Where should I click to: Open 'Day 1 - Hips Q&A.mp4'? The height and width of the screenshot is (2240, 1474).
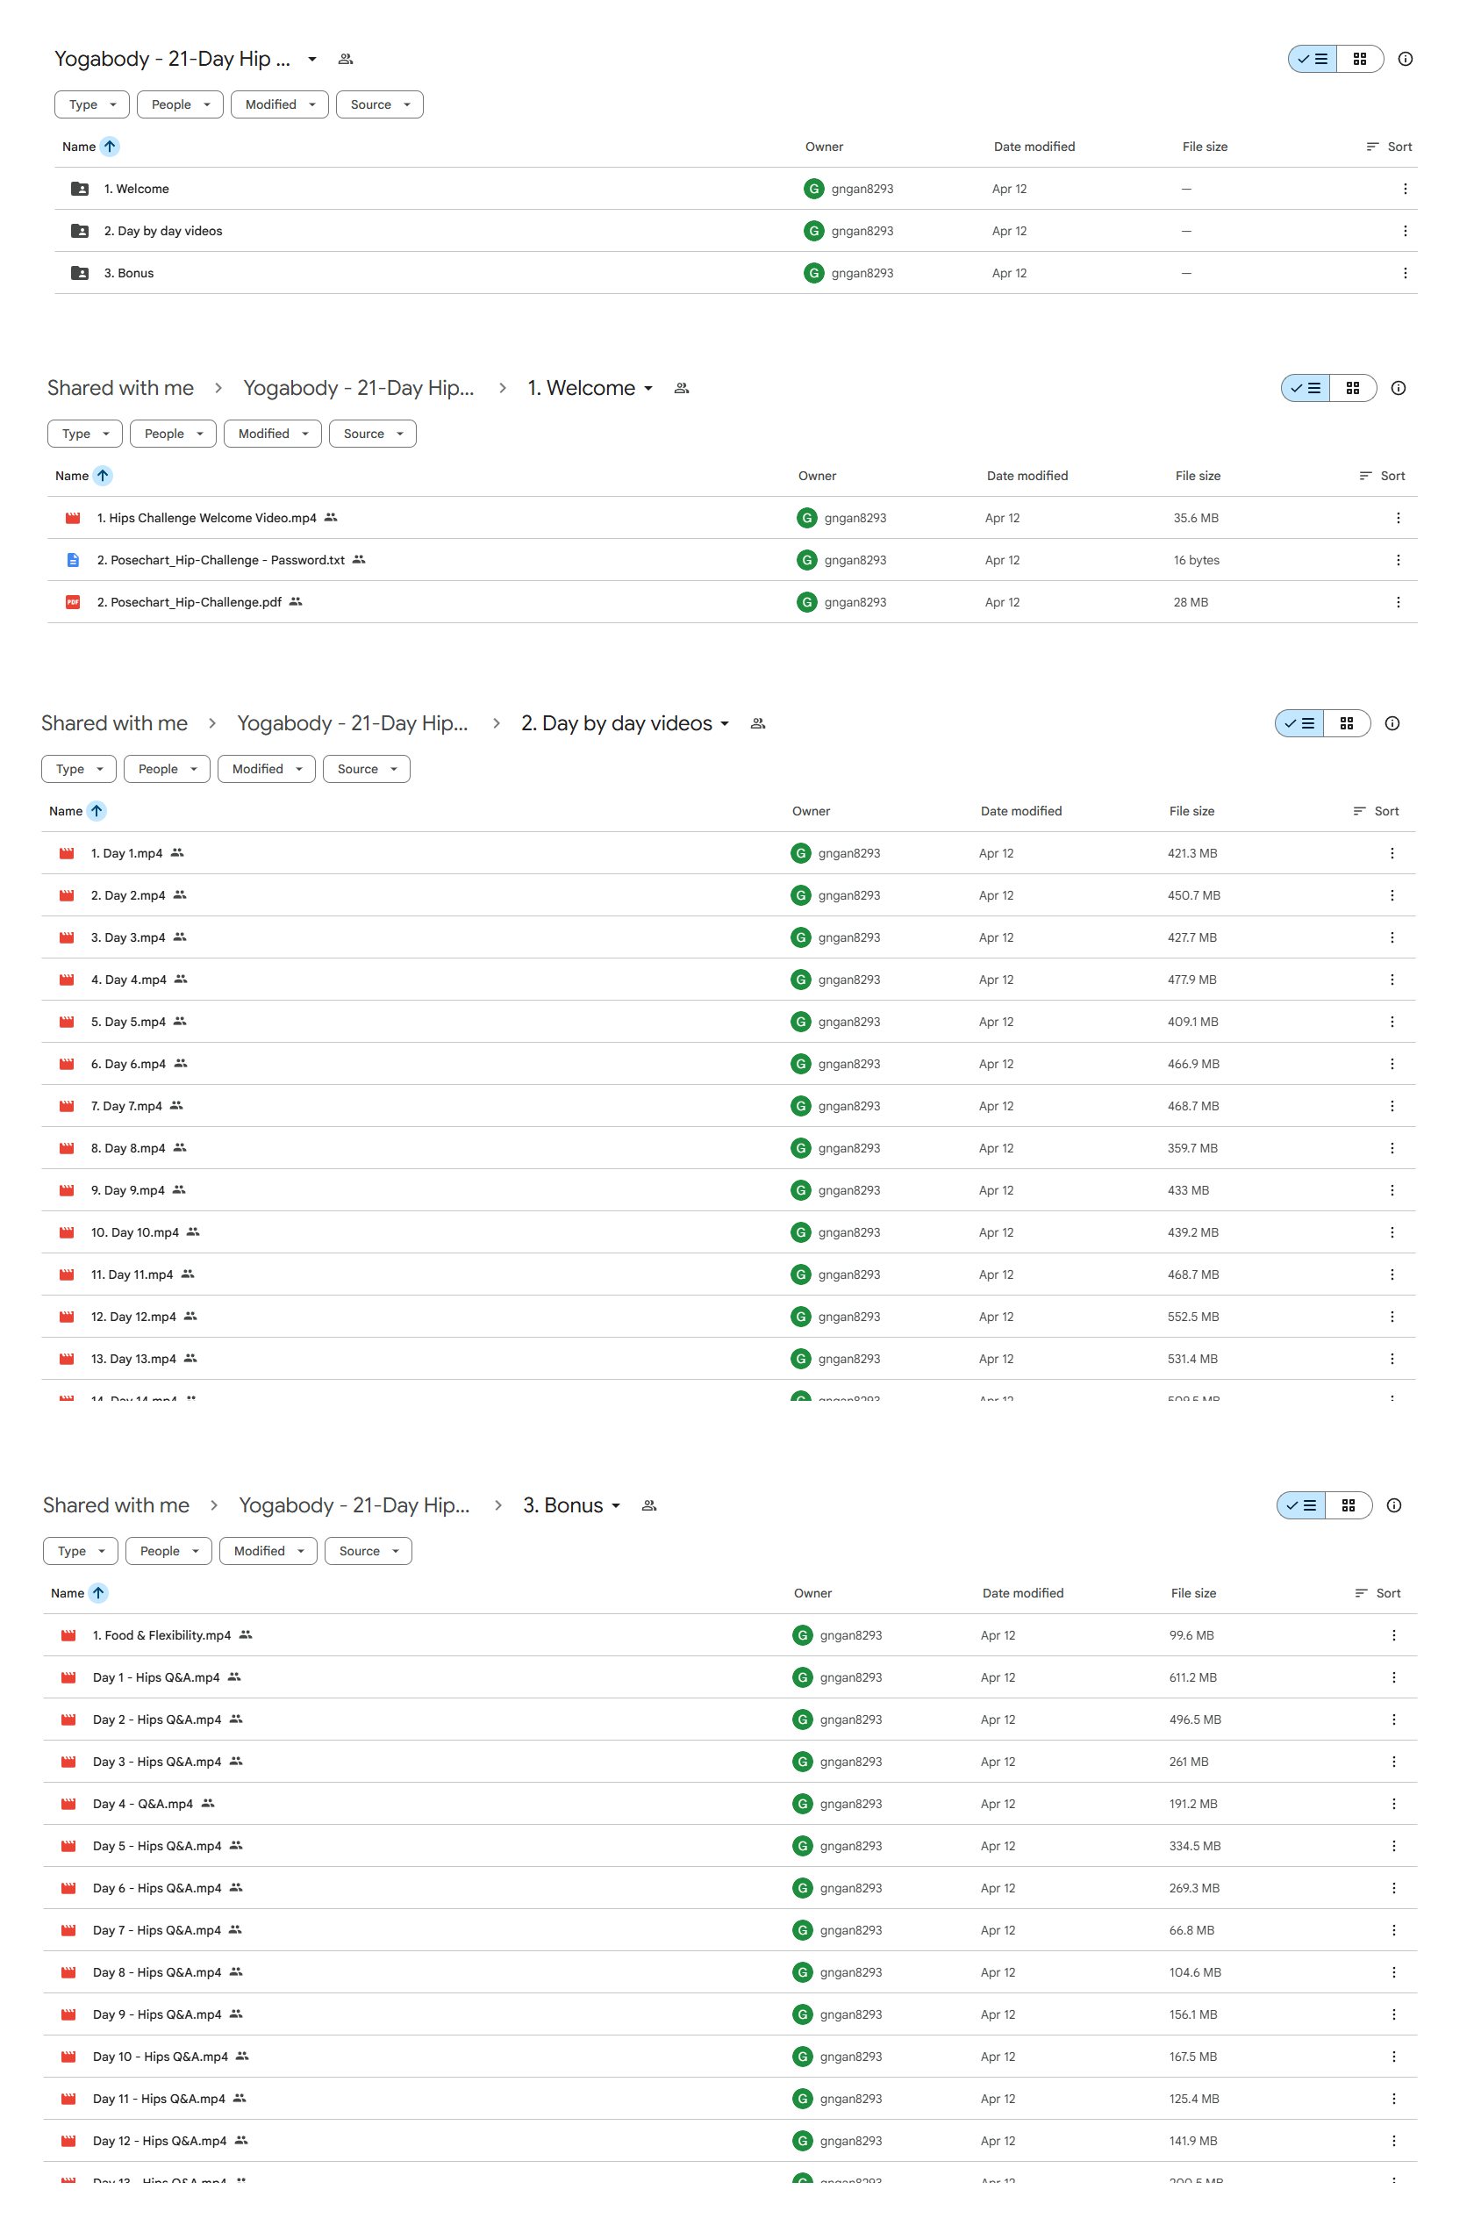pyautogui.click(x=156, y=1678)
